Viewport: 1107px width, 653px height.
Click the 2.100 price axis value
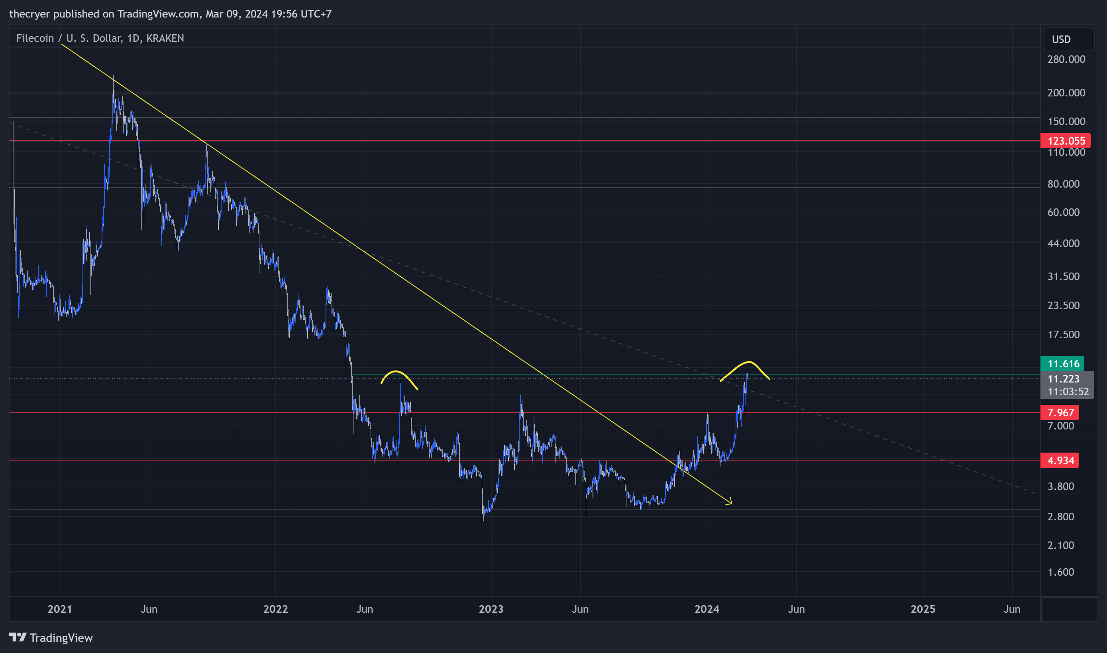pos(1061,545)
